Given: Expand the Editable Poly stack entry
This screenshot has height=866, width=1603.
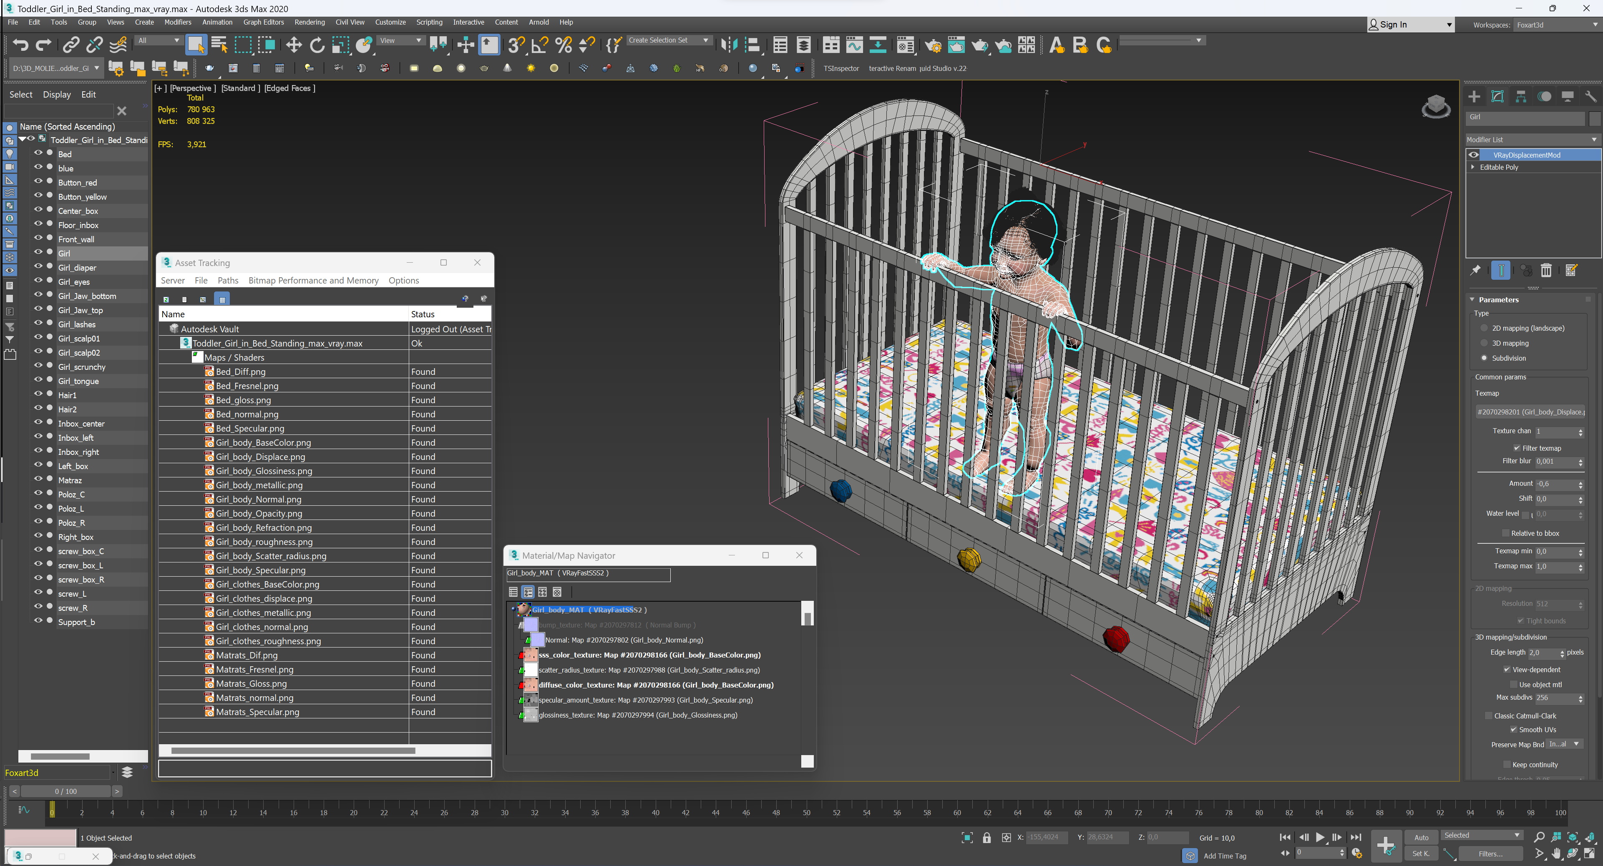Looking at the screenshot, I should click(x=1472, y=167).
